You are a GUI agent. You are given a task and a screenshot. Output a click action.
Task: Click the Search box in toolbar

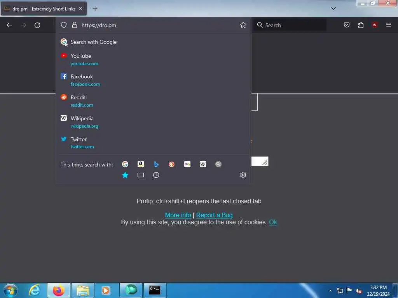pyautogui.click(x=290, y=25)
